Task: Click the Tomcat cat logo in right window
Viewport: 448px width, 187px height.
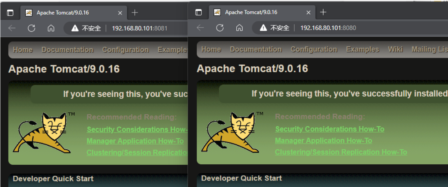Action: pos(232,132)
